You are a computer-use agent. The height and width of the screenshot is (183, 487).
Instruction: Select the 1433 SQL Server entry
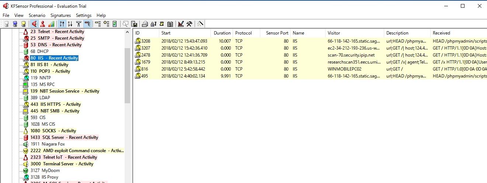pos(64,137)
